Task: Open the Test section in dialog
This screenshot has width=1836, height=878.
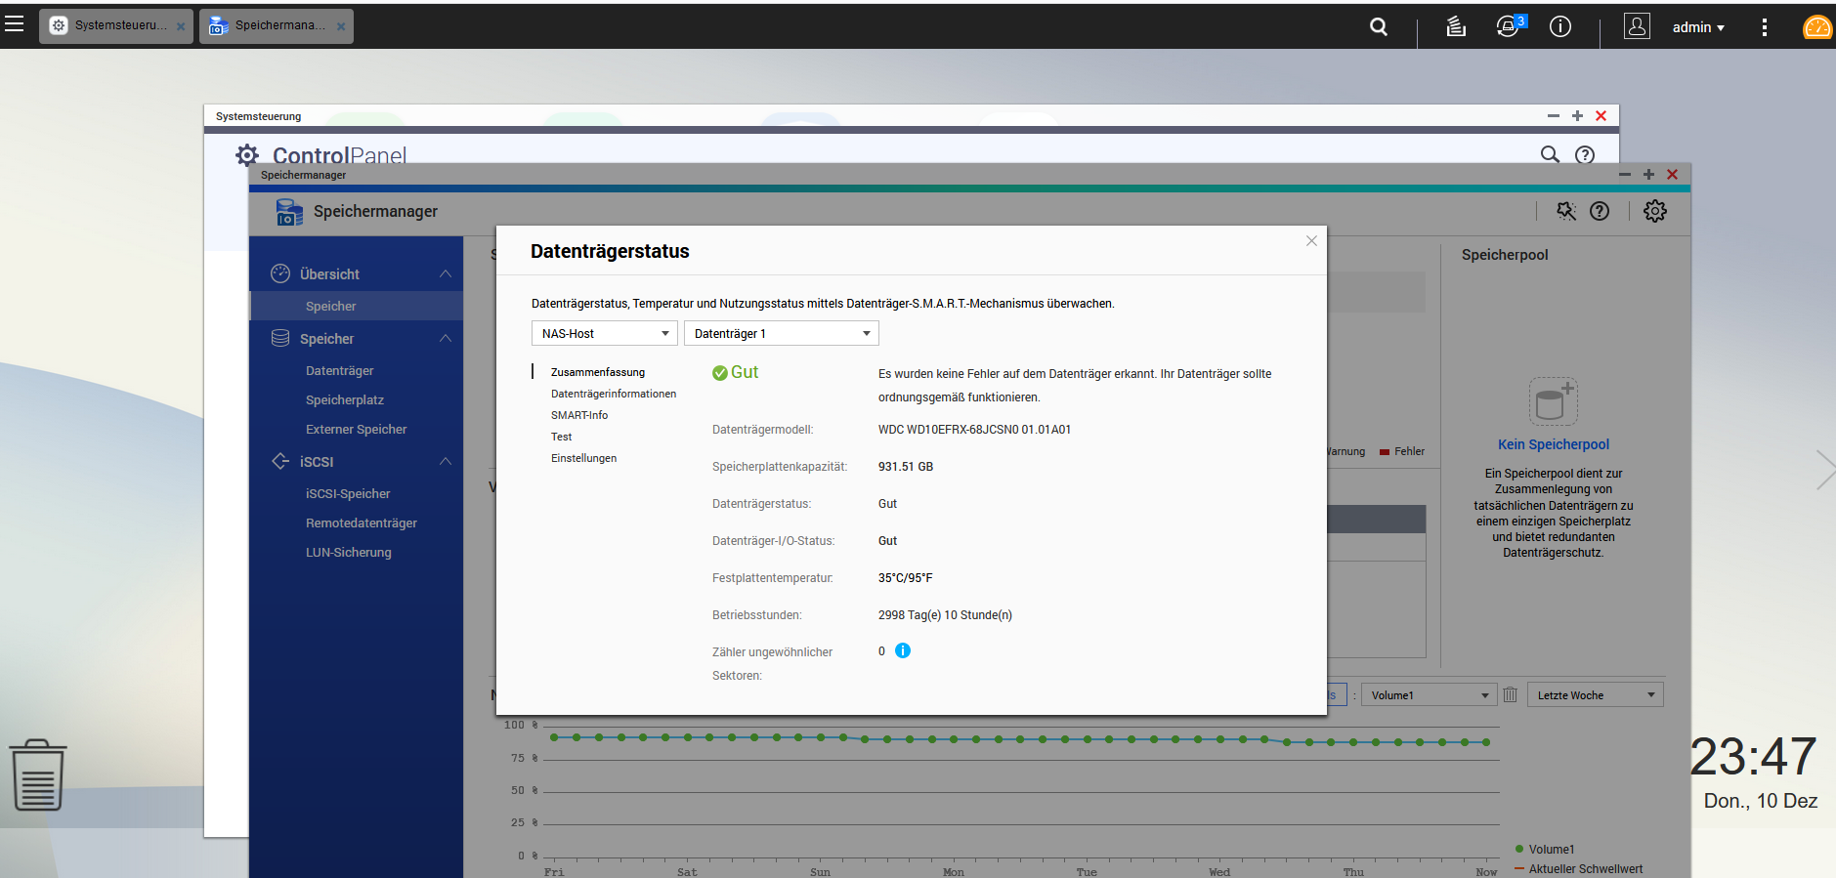Action: (x=561, y=437)
